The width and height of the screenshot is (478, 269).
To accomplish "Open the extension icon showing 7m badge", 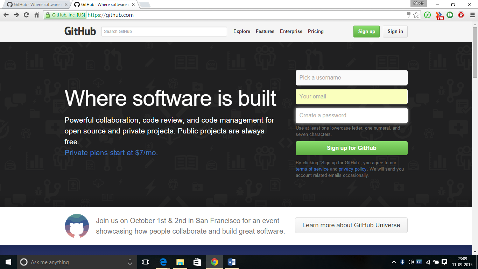I will 439,15.
